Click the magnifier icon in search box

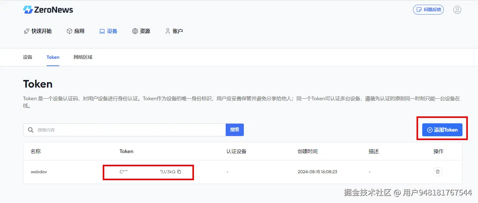pyautogui.click(x=30, y=130)
